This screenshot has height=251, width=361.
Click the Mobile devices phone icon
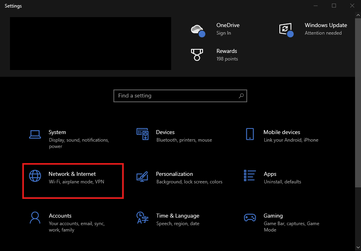[250, 134]
